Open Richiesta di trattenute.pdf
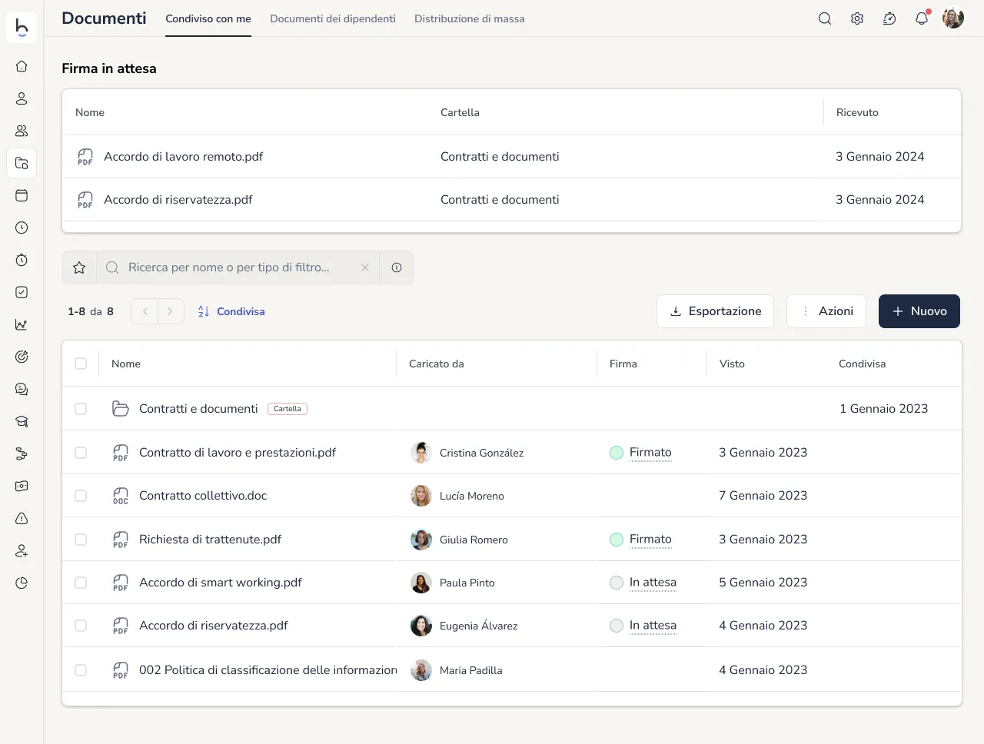The image size is (984, 744). tap(210, 540)
